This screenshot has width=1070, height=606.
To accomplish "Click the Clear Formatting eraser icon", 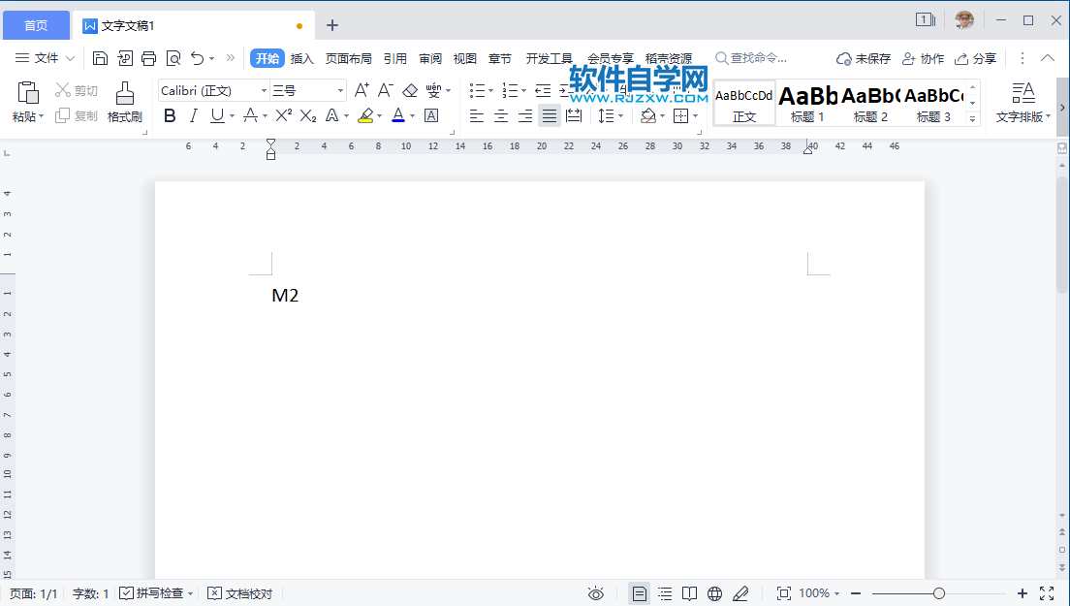I will (409, 89).
